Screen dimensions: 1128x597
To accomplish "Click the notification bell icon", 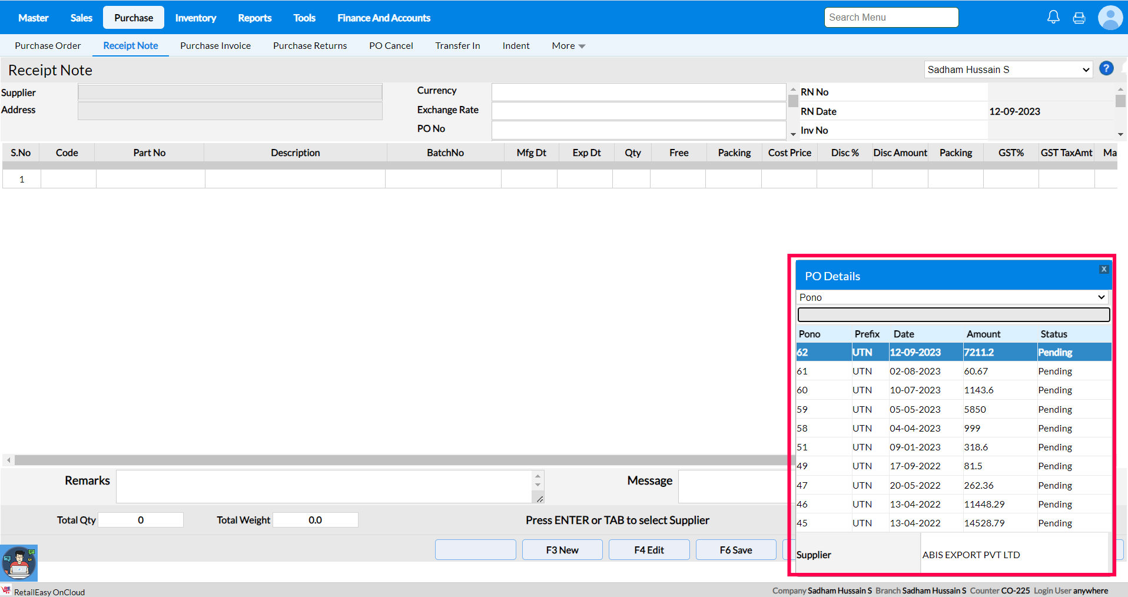I will pos(1053,17).
